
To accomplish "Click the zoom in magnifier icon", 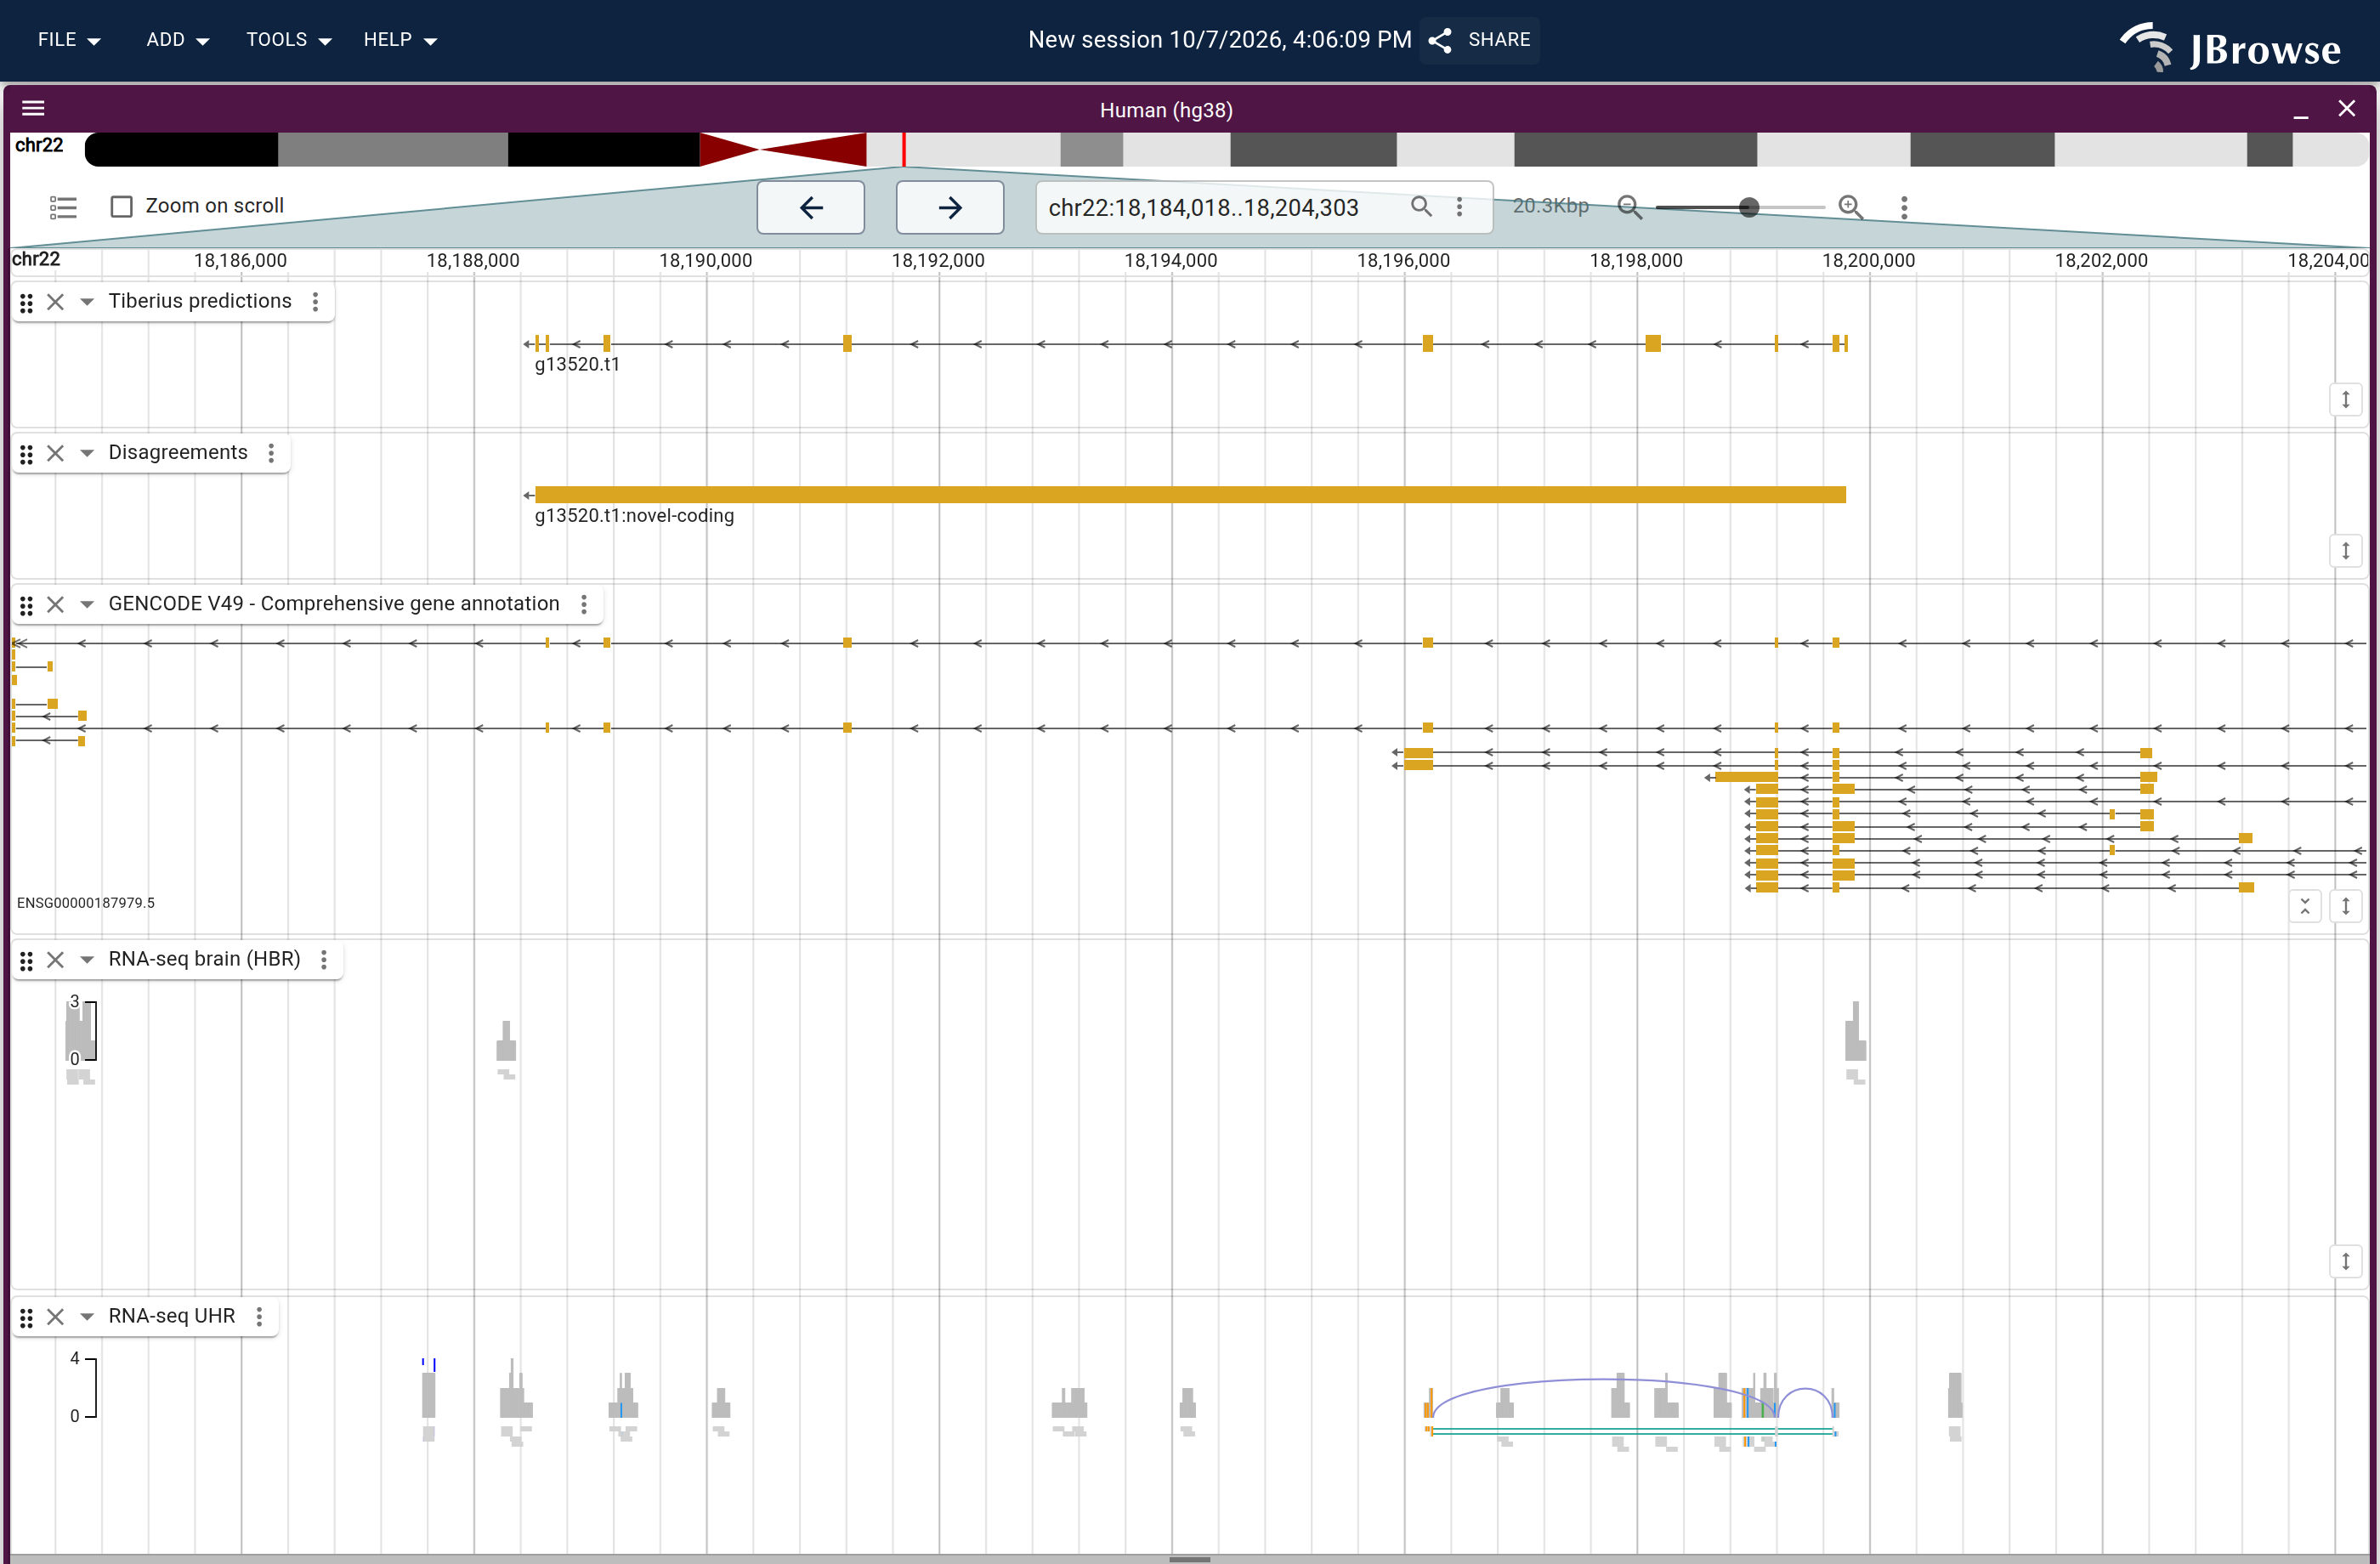I will (x=1850, y=207).
